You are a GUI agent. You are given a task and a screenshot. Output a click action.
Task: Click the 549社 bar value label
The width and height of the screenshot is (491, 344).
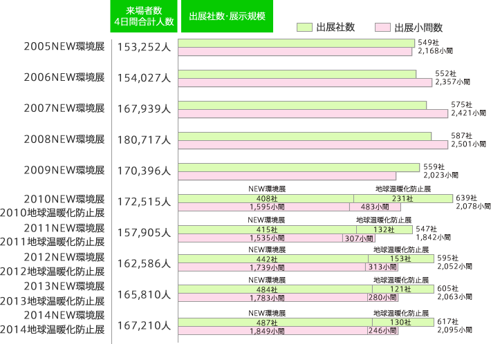coord(428,43)
